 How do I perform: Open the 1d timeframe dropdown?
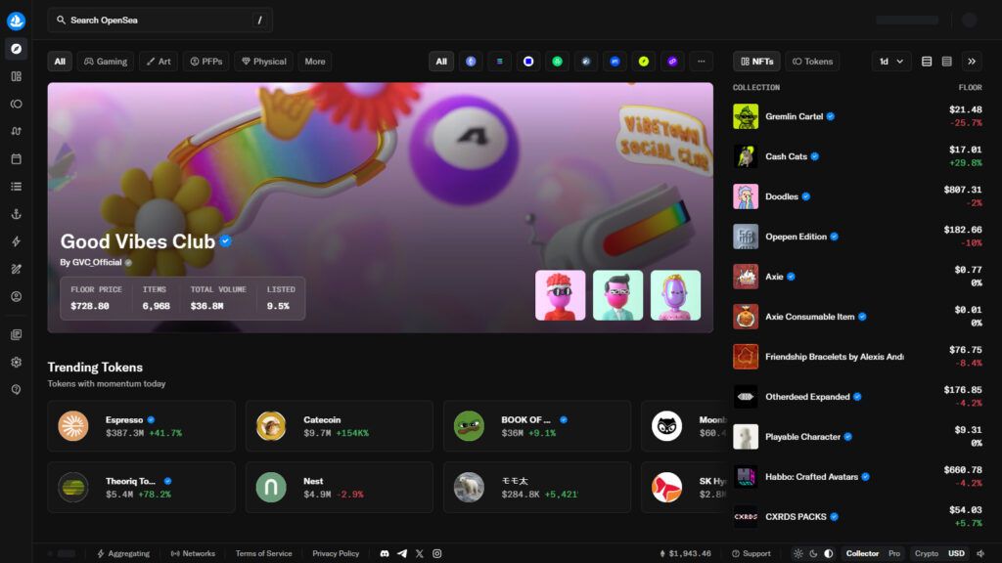pos(890,62)
